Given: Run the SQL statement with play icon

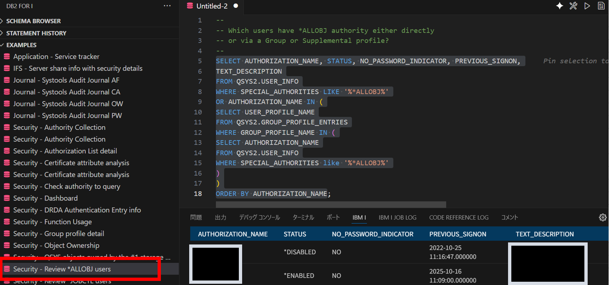Looking at the screenshot, I should 587,6.
